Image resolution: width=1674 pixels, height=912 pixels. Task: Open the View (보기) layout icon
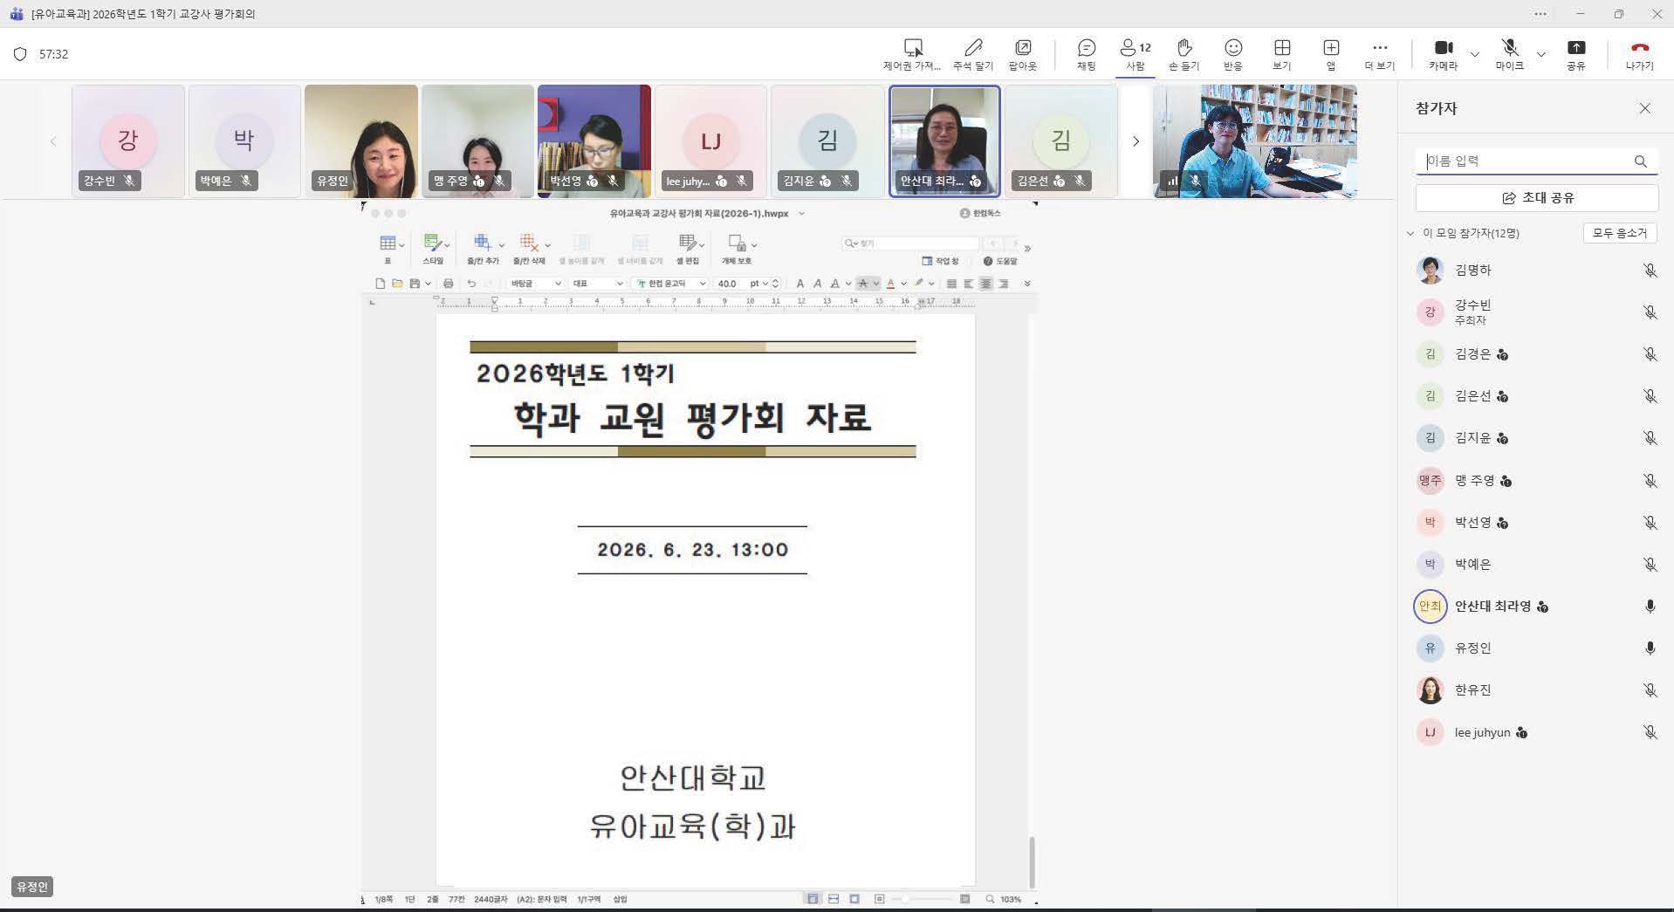1281,54
